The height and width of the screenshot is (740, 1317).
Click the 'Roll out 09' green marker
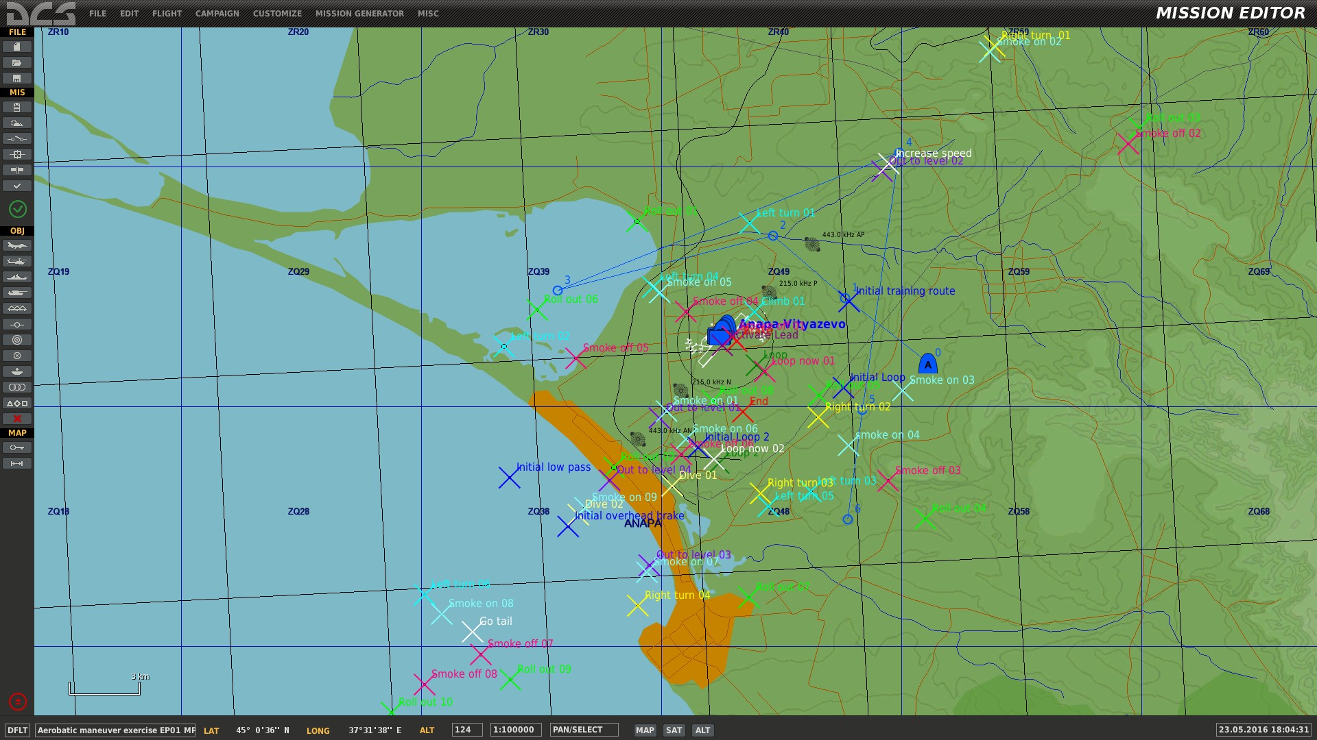tap(510, 680)
